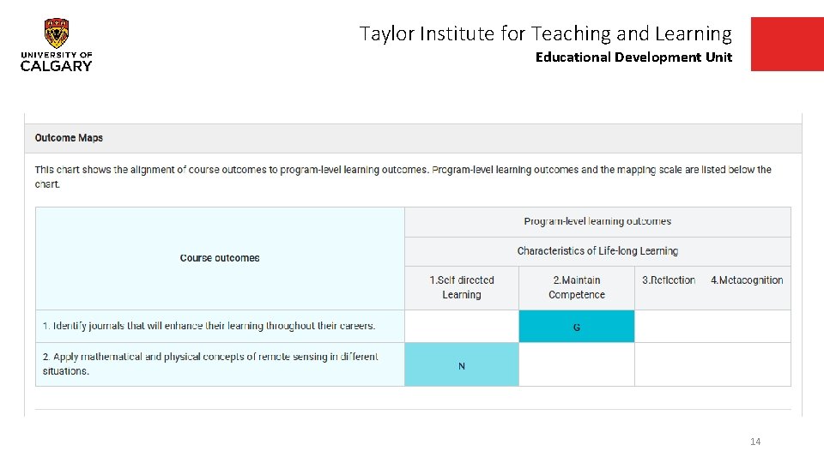Click the slide page number 14
This screenshot has height=463, width=824.
(x=755, y=442)
